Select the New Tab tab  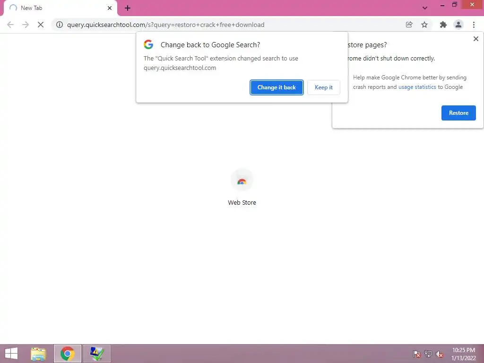point(60,8)
